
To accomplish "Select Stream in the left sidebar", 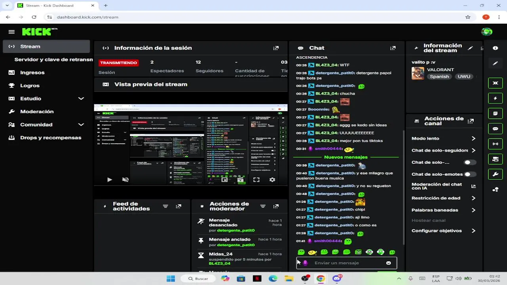I will pos(47,46).
